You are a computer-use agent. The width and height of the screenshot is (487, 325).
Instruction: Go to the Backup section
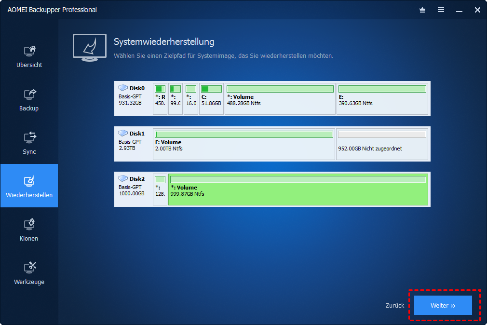point(29,100)
